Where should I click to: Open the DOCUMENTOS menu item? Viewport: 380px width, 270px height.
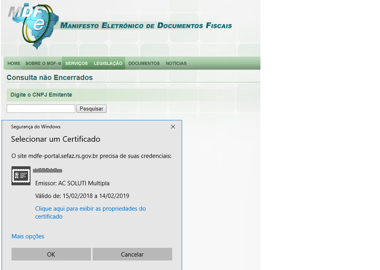[x=144, y=63]
